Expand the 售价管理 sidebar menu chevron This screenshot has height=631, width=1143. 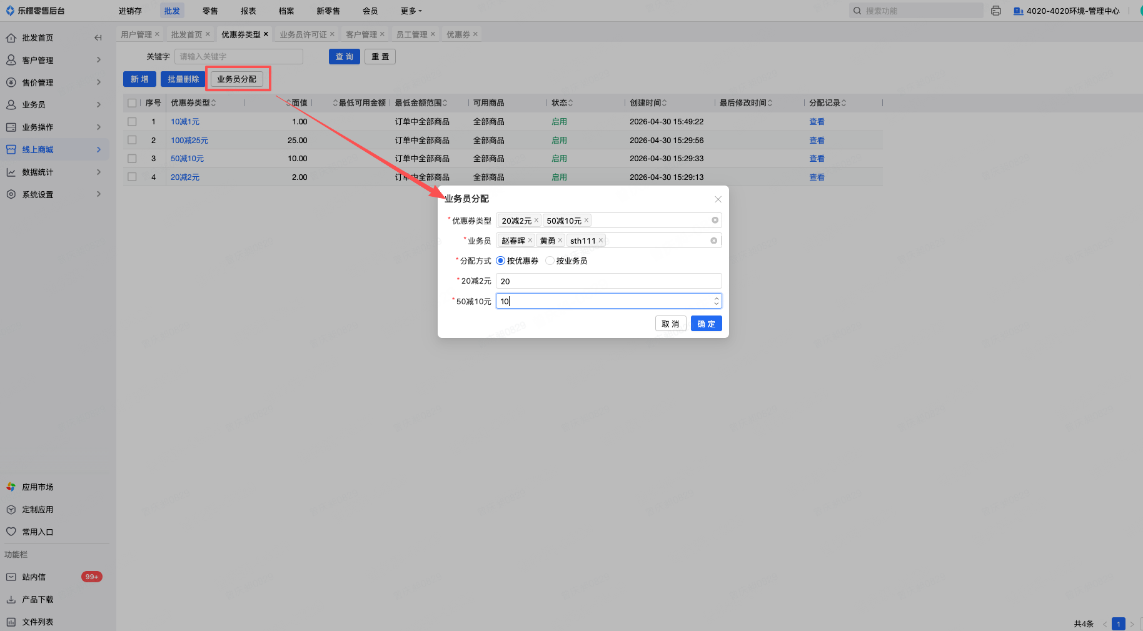tap(99, 82)
